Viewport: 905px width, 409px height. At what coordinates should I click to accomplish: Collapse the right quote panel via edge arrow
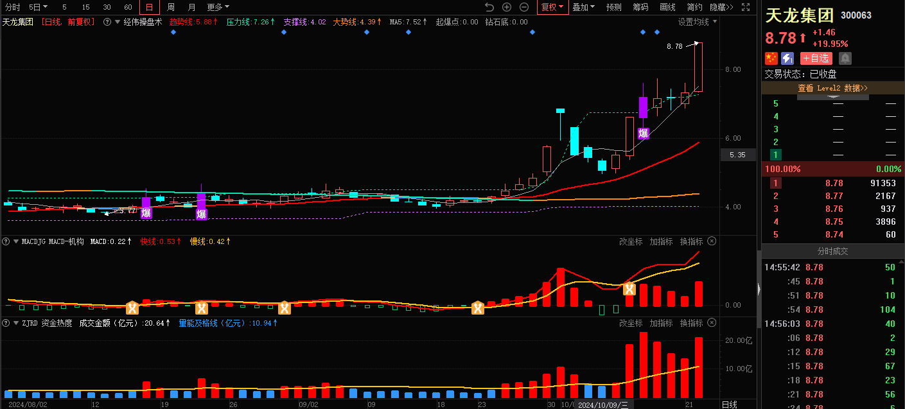click(759, 290)
